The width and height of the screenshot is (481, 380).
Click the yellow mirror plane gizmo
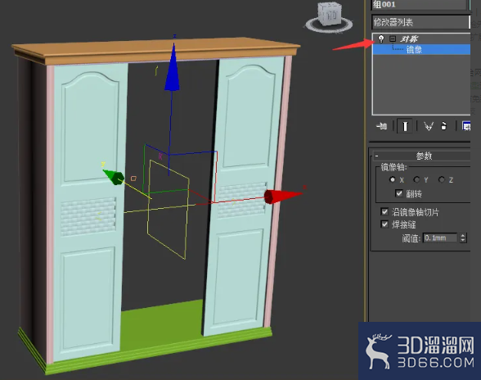[169, 210]
